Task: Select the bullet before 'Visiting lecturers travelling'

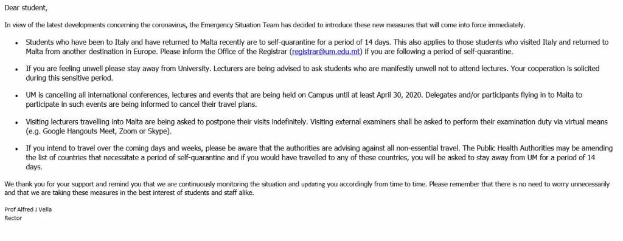Action: coord(16,123)
